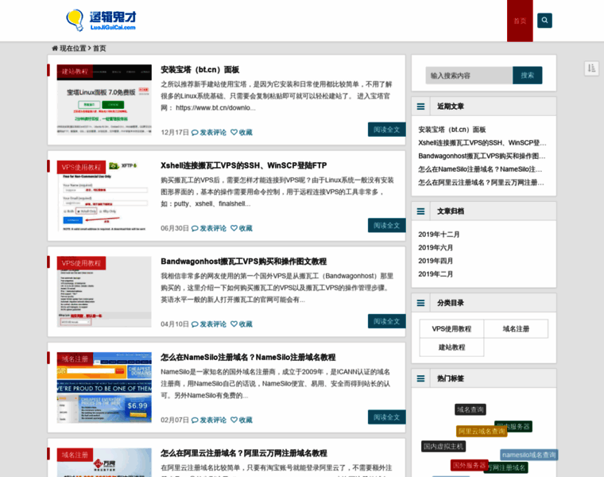Open the VPS使用教程 category
This screenshot has width=604, height=477.
[x=451, y=329]
